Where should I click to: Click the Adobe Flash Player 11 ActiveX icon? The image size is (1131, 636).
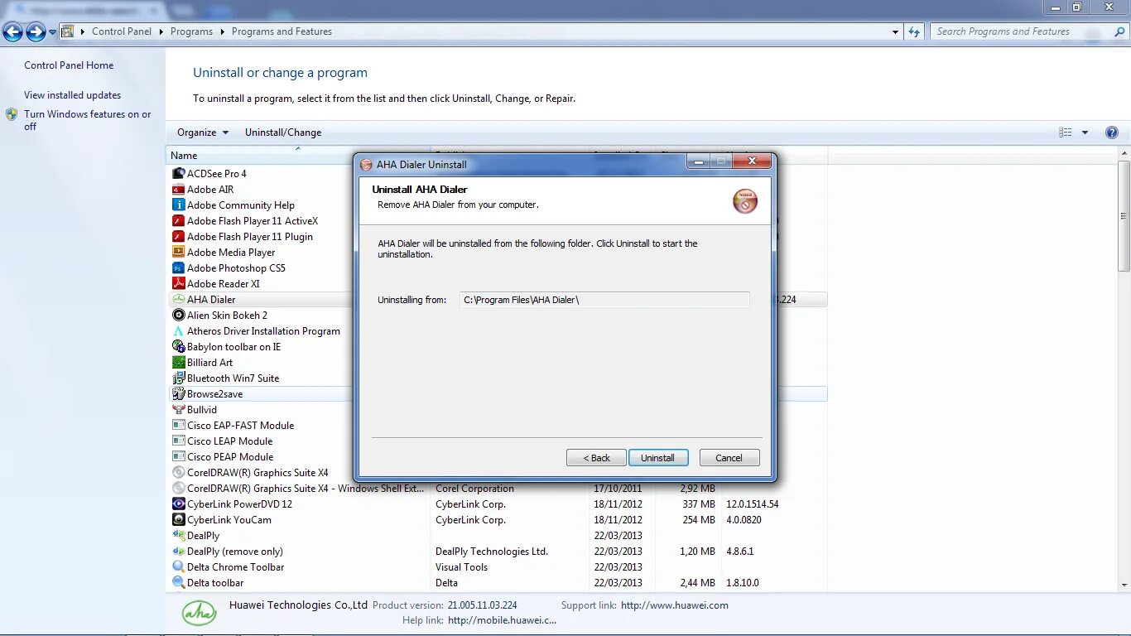point(178,220)
